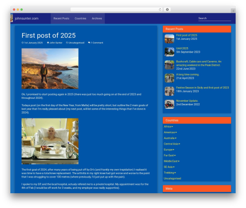Click the folder icon before Uncategorised in post meta

coord(67,43)
